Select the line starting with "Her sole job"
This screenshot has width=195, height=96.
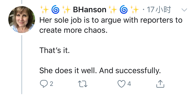click(111, 20)
